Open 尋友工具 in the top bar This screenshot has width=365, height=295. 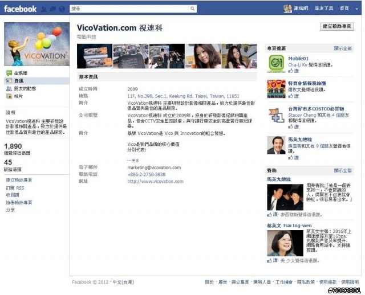tap(324, 9)
